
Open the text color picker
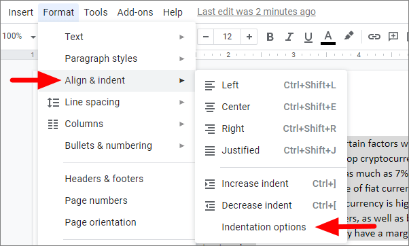[328, 37]
